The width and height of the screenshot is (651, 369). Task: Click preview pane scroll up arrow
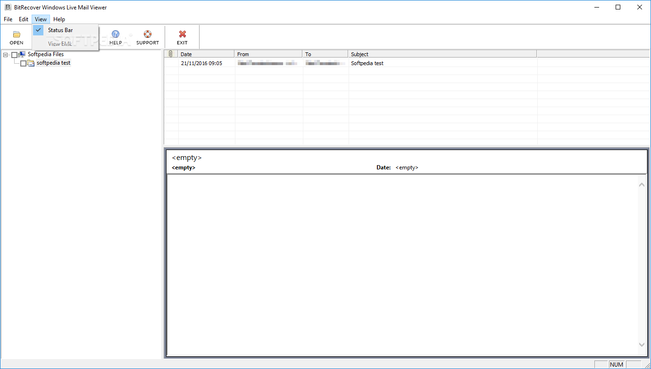(642, 184)
